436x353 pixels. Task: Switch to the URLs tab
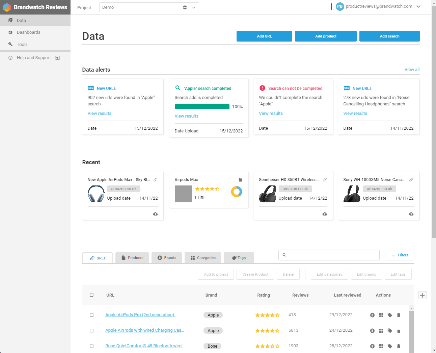(x=98, y=258)
